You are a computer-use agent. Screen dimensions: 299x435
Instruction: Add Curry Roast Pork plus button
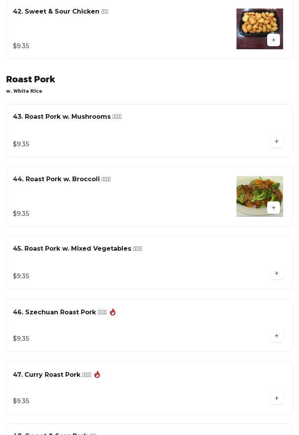coord(276,398)
